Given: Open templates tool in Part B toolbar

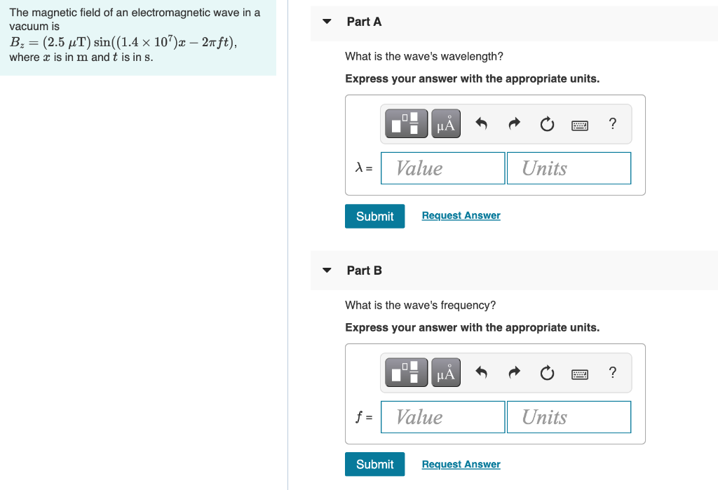Looking at the screenshot, I should pos(406,372).
